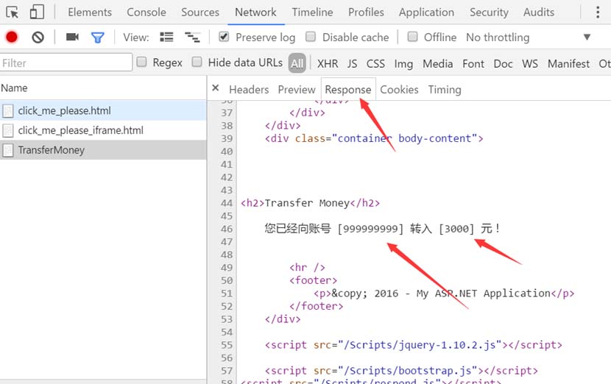This screenshot has width=611, height=384.
Task: Click line number 44 in gutter
Action: (227, 203)
